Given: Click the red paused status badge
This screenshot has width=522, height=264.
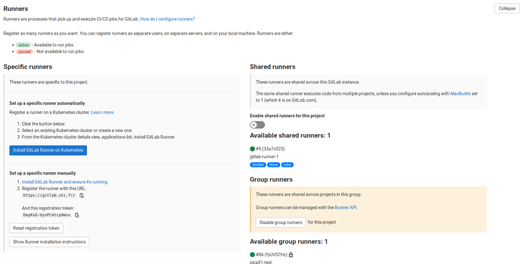Looking at the screenshot, I should [x=24, y=52].
